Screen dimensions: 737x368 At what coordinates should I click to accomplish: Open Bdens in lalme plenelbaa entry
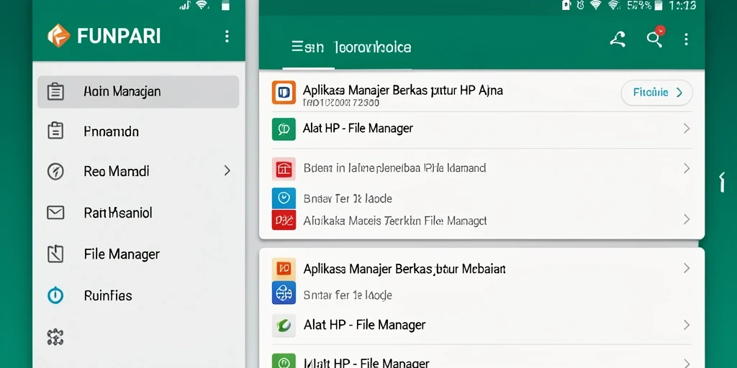tap(395, 168)
